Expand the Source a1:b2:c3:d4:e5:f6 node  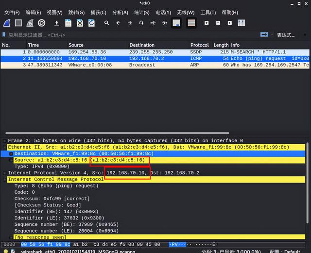11,160
